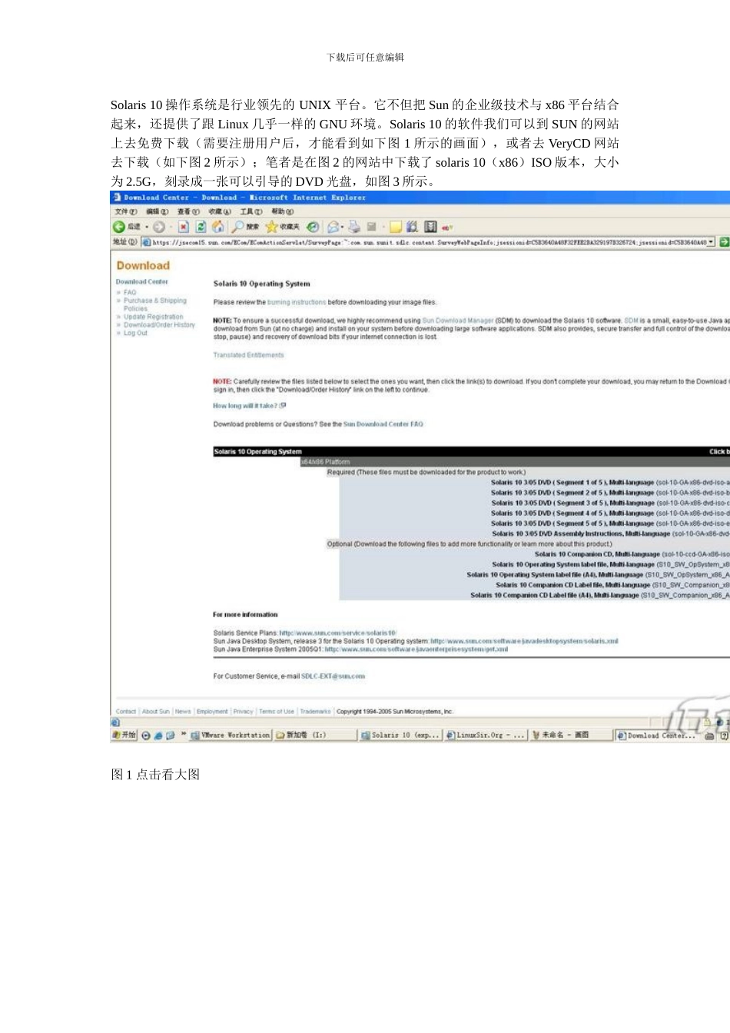Open the 编辑(E) menu

tap(157, 211)
